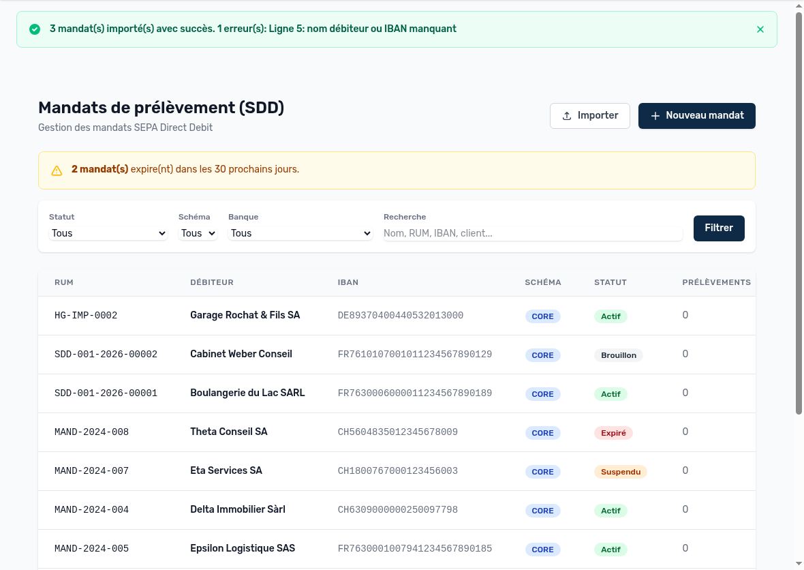The height and width of the screenshot is (570, 804).
Task: Click the PRÉLÈVEMENTS column header
Action: [716, 282]
